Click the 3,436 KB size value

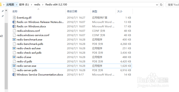coord(126,53)
